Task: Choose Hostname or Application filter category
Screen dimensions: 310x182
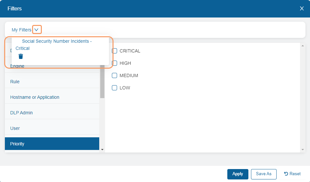Action: point(35,97)
